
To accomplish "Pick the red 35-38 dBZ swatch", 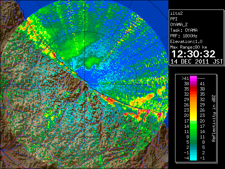I will 193,89.
